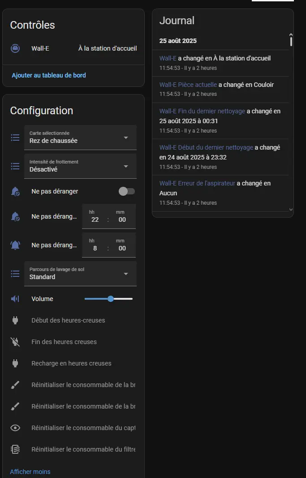Click the hours field showing 22
The width and height of the screenshot is (306, 478).
pos(95,220)
